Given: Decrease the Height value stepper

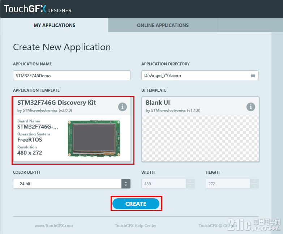Looking at the screenshot, I should 254,186.
